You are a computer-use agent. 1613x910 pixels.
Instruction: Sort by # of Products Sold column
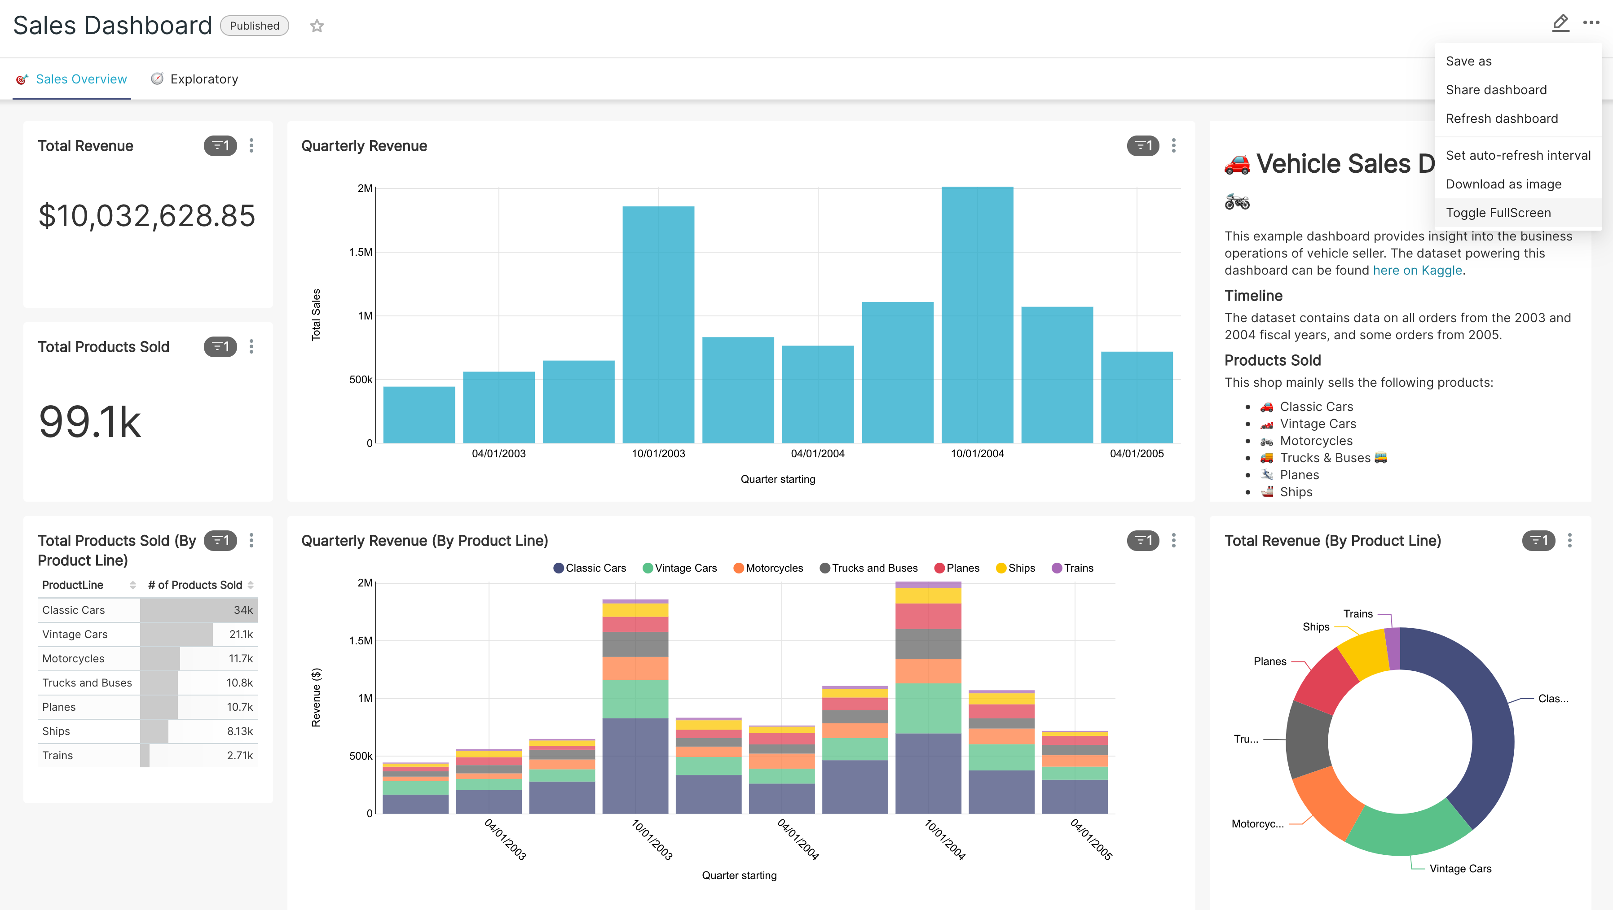click(x=251, y=585)
